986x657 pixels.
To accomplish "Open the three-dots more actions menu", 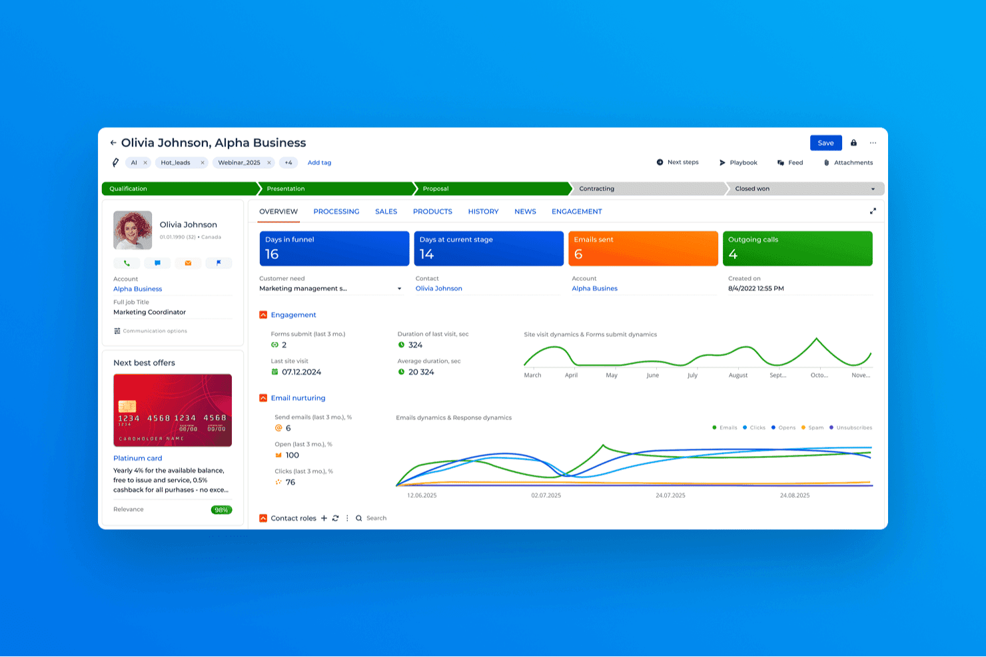I will [x=873, y=142].
